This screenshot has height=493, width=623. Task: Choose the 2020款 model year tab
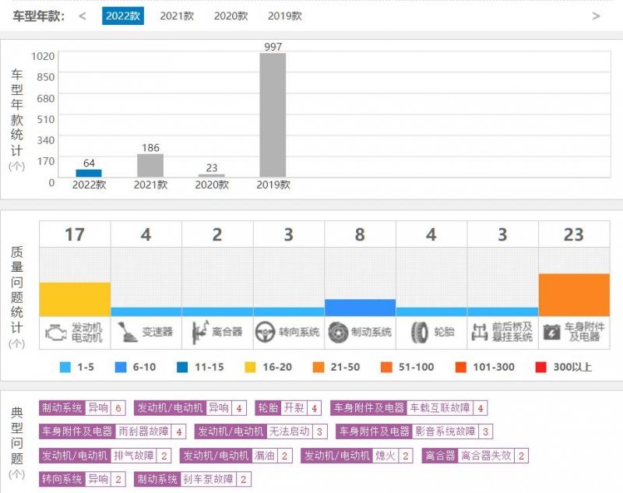(x=231, y=16)
